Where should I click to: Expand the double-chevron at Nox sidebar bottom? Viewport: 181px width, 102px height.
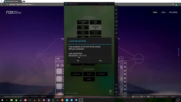(116, 95)
